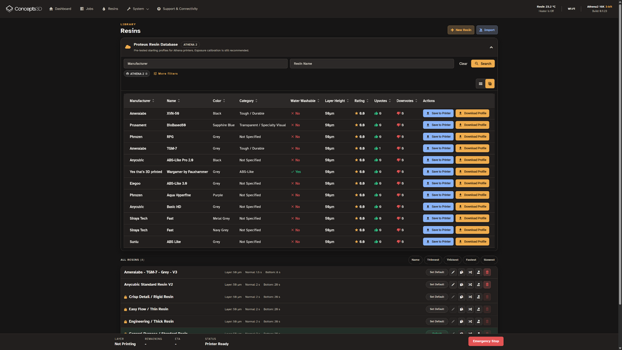Click the upvote thumb for Ameralabs TGM-7
622x350 pixels.
(x=376, y=148)
